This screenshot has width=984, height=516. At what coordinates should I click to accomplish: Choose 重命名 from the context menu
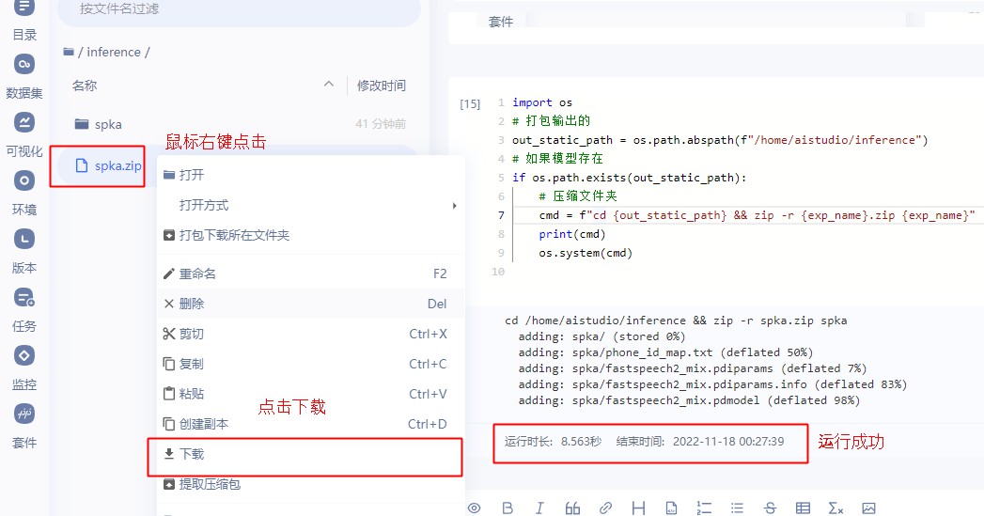[311, 274]
